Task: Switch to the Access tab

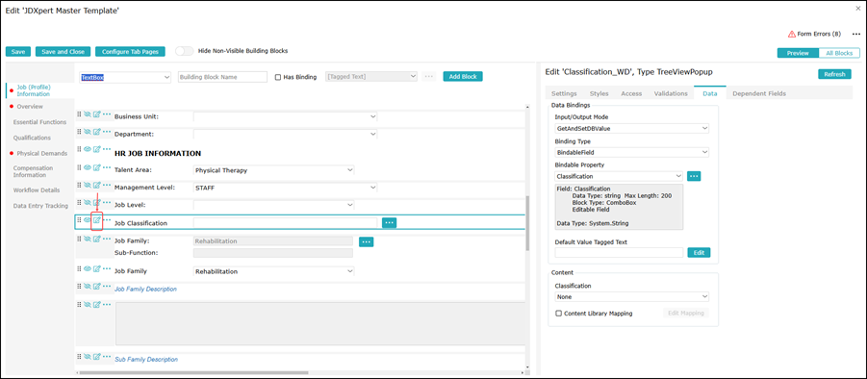Action: tap(631, 93)
